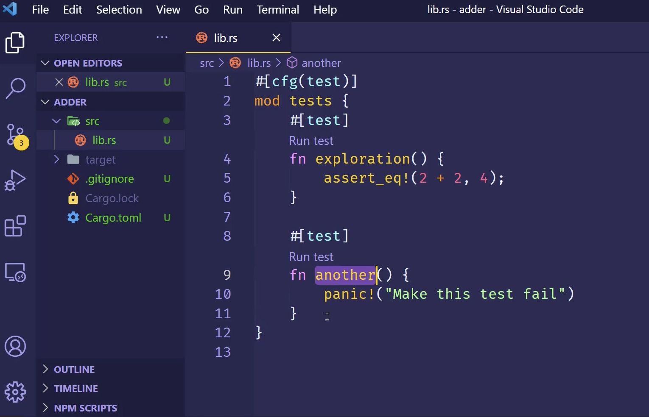Open the Run and Debug view
This screenshot has height=417, width=649.
click(15, 180)
